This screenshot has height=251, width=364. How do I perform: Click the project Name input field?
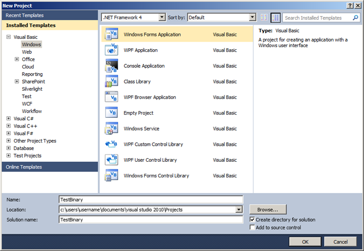[151, 200]
